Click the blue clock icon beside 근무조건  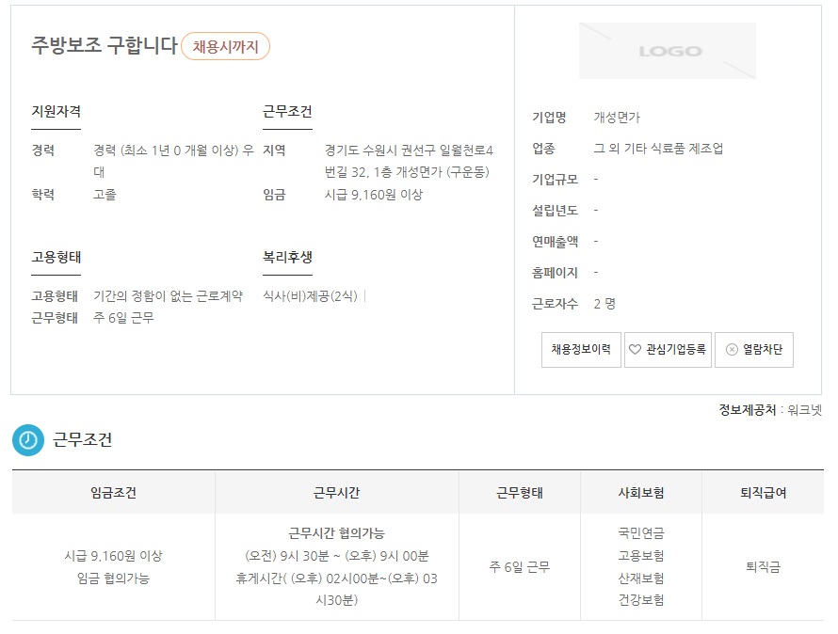pyautogui.click(x=27, y=439)
